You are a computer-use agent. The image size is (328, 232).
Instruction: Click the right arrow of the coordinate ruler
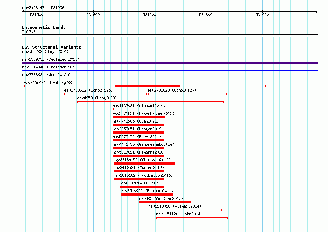317,11
